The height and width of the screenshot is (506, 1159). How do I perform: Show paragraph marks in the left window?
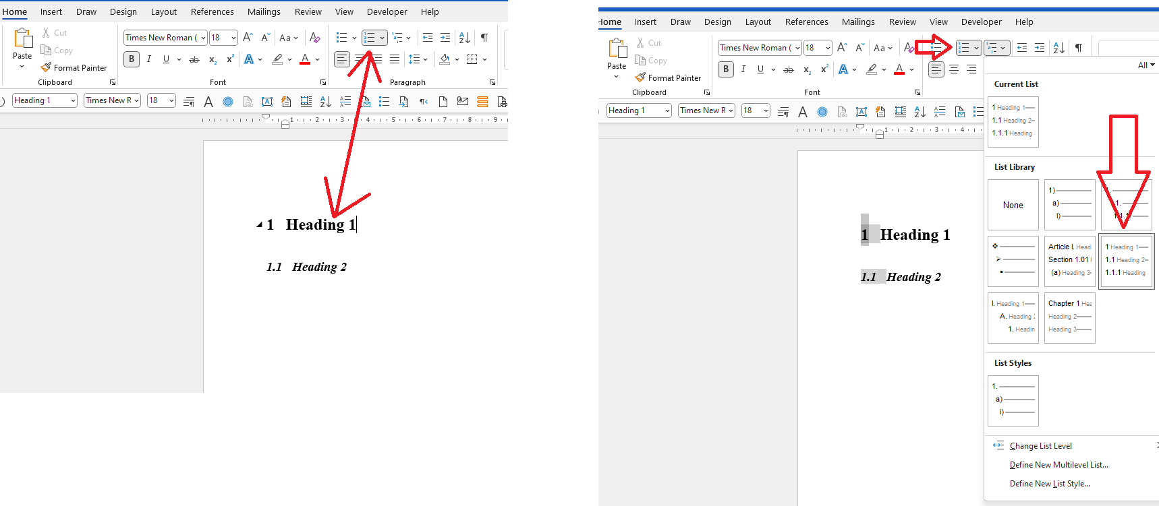coord(484,38)
